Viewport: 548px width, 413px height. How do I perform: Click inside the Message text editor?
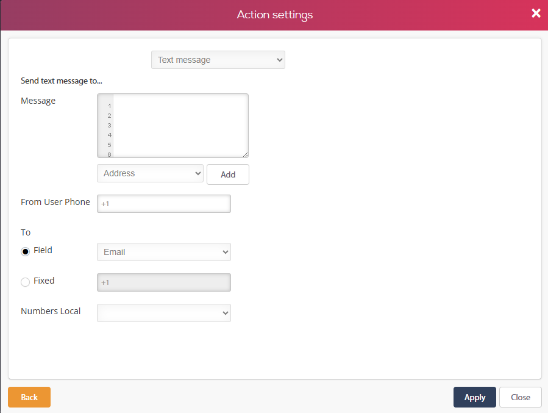point(180,125)
